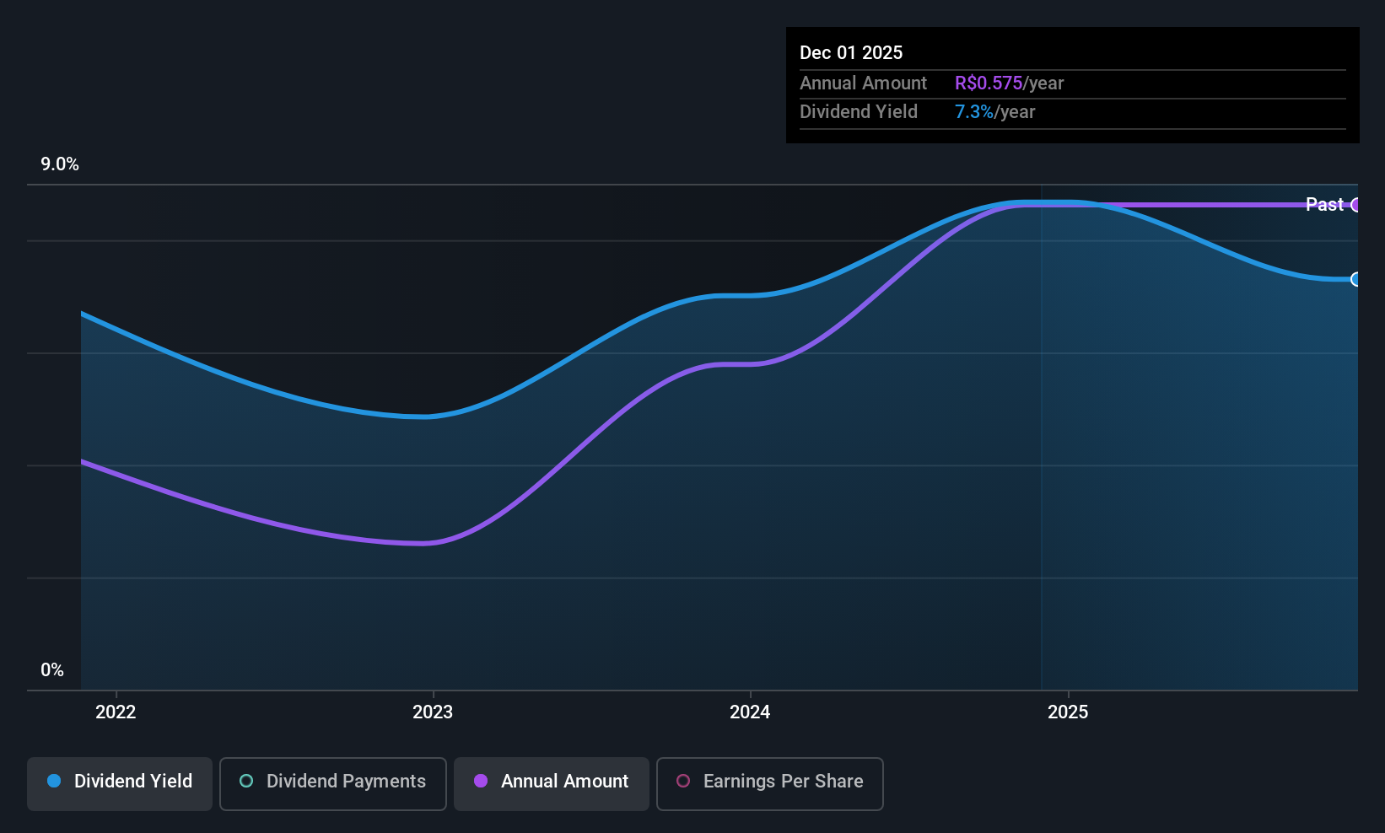The height and width of the screenshot is (833, 1385).
Task: Toggle the Dividend Yield legend button
Action: [120, 783]
